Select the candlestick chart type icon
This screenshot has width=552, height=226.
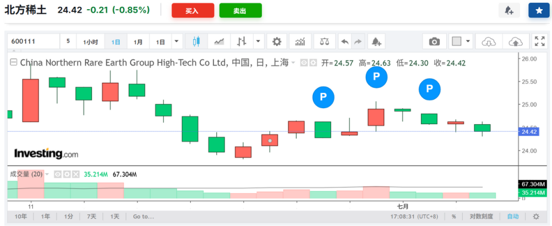(196, 41)
